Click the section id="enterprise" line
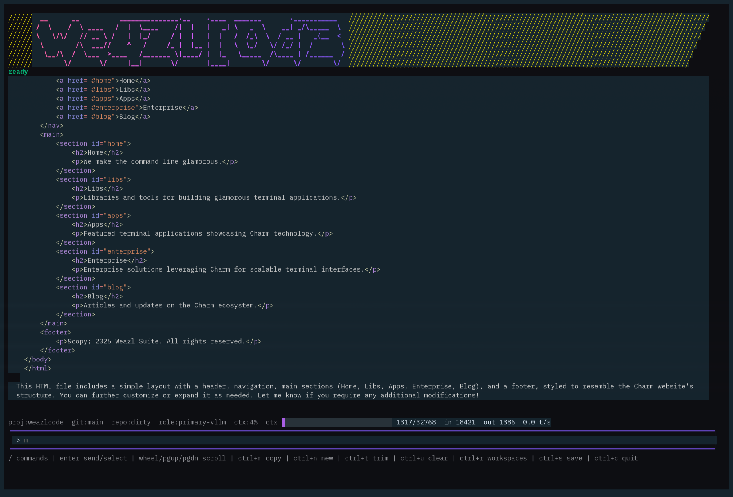This screenshot has width=733, height=497. pos(105,251)
